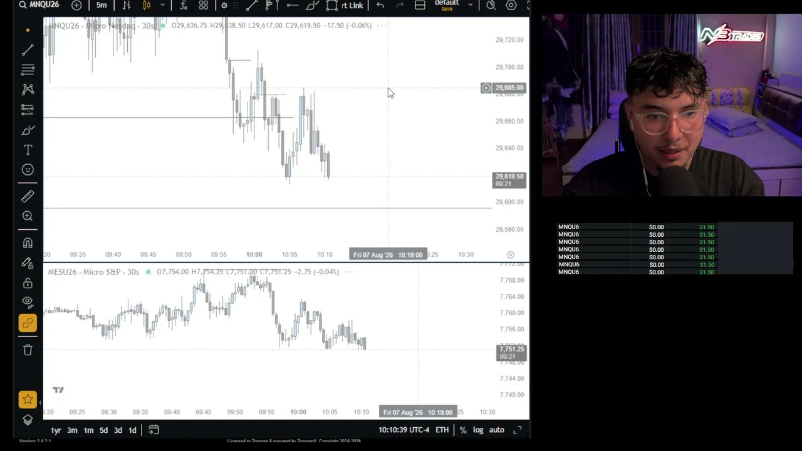
Task: Select the 3m date range
Action: (72, 430)
